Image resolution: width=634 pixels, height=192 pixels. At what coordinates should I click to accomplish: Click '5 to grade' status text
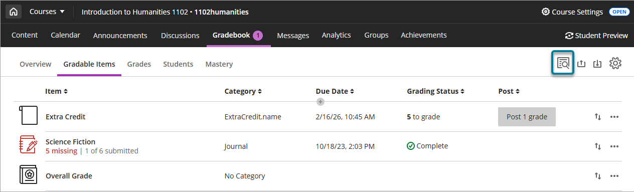423,117
